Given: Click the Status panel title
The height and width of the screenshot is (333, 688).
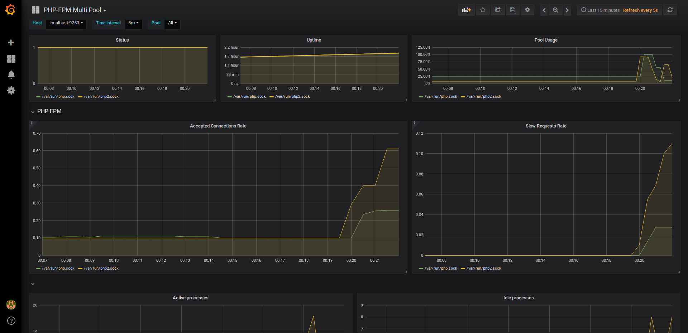Looking at the screenshot, I should coord(122,40).
